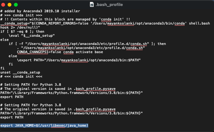Screen dimensions: 214x132
Task: Click the highlighted 'export JAVA_HOME' line
Action: pyautogui.click(x=44, y=125)
